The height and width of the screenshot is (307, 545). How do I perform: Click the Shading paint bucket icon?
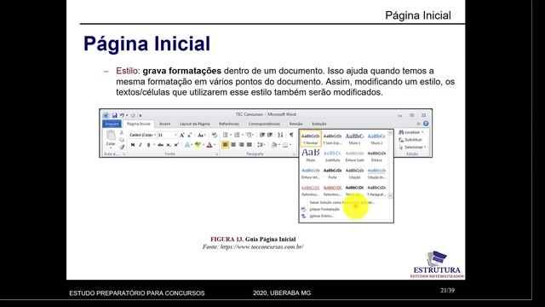click(274, 145)
